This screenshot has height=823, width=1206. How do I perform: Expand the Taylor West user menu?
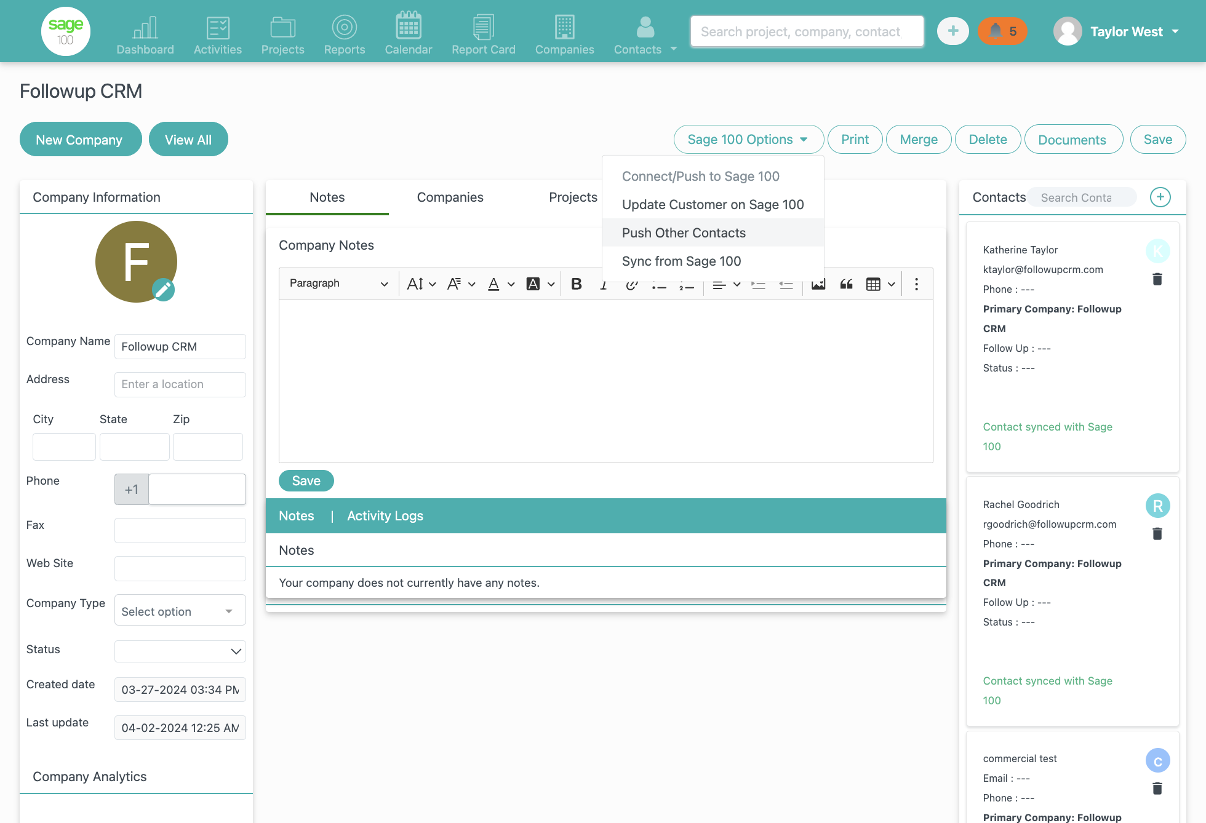pos(1117,31)
